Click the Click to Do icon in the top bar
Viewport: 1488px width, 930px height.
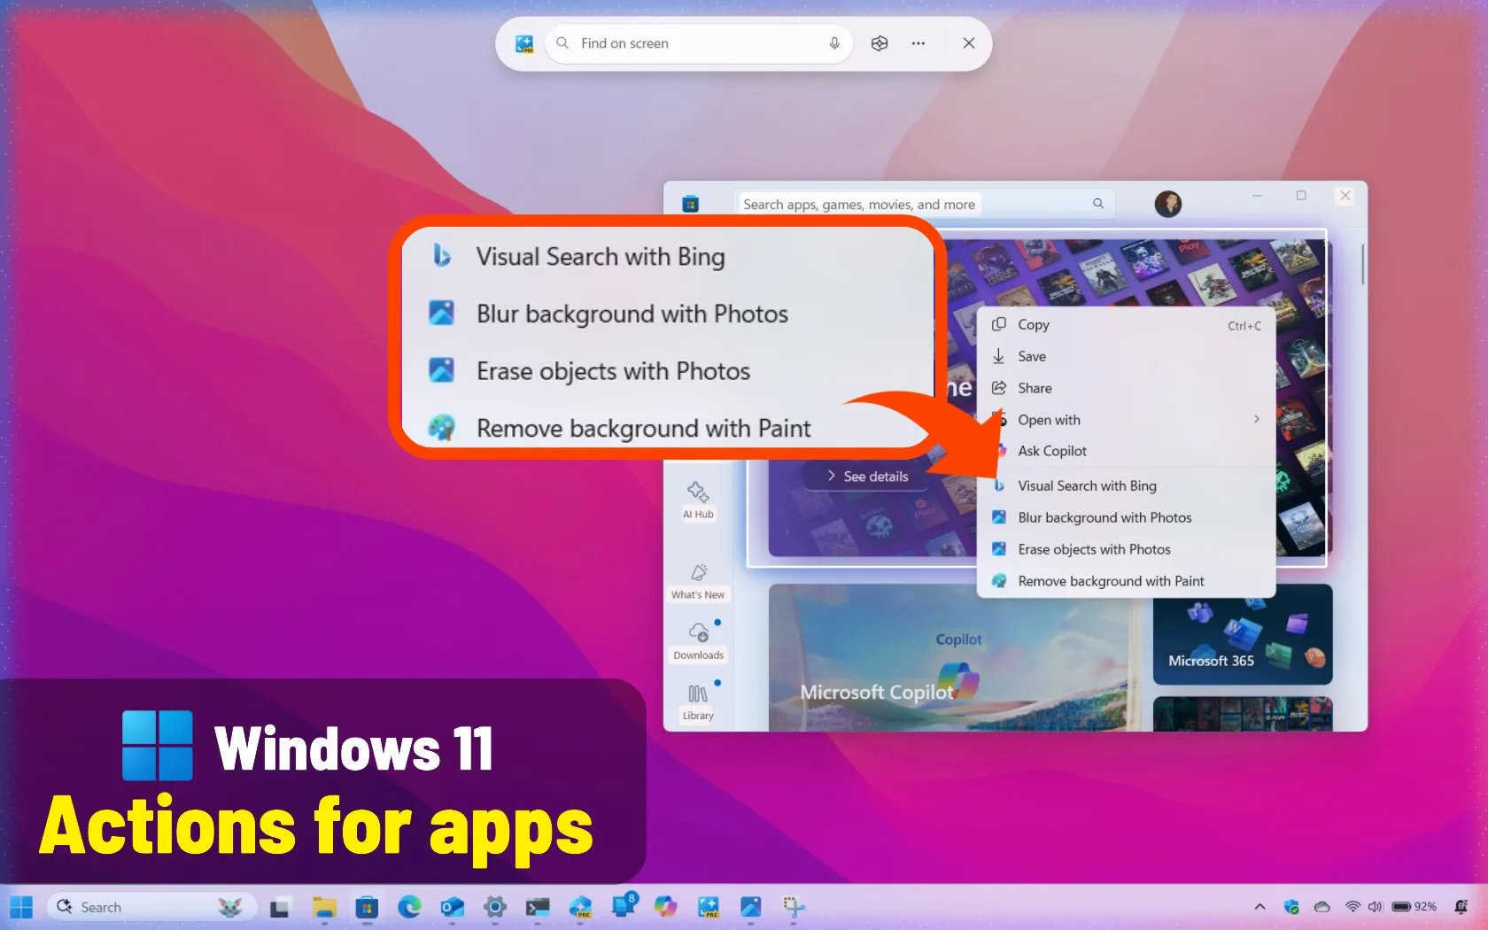point(524,43)
